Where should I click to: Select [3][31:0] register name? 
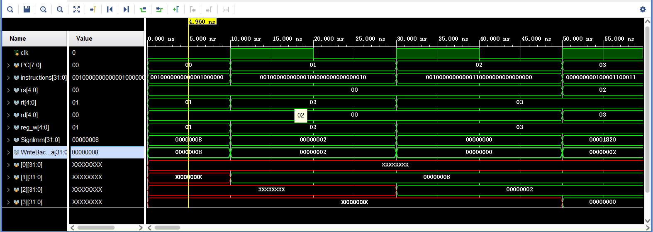pyautogui.click(x=32, y=202)
